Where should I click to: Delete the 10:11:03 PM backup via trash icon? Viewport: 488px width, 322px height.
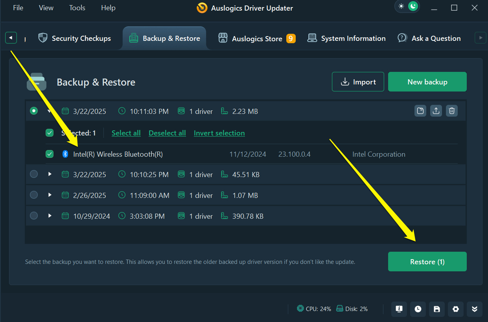coord(452,111)
